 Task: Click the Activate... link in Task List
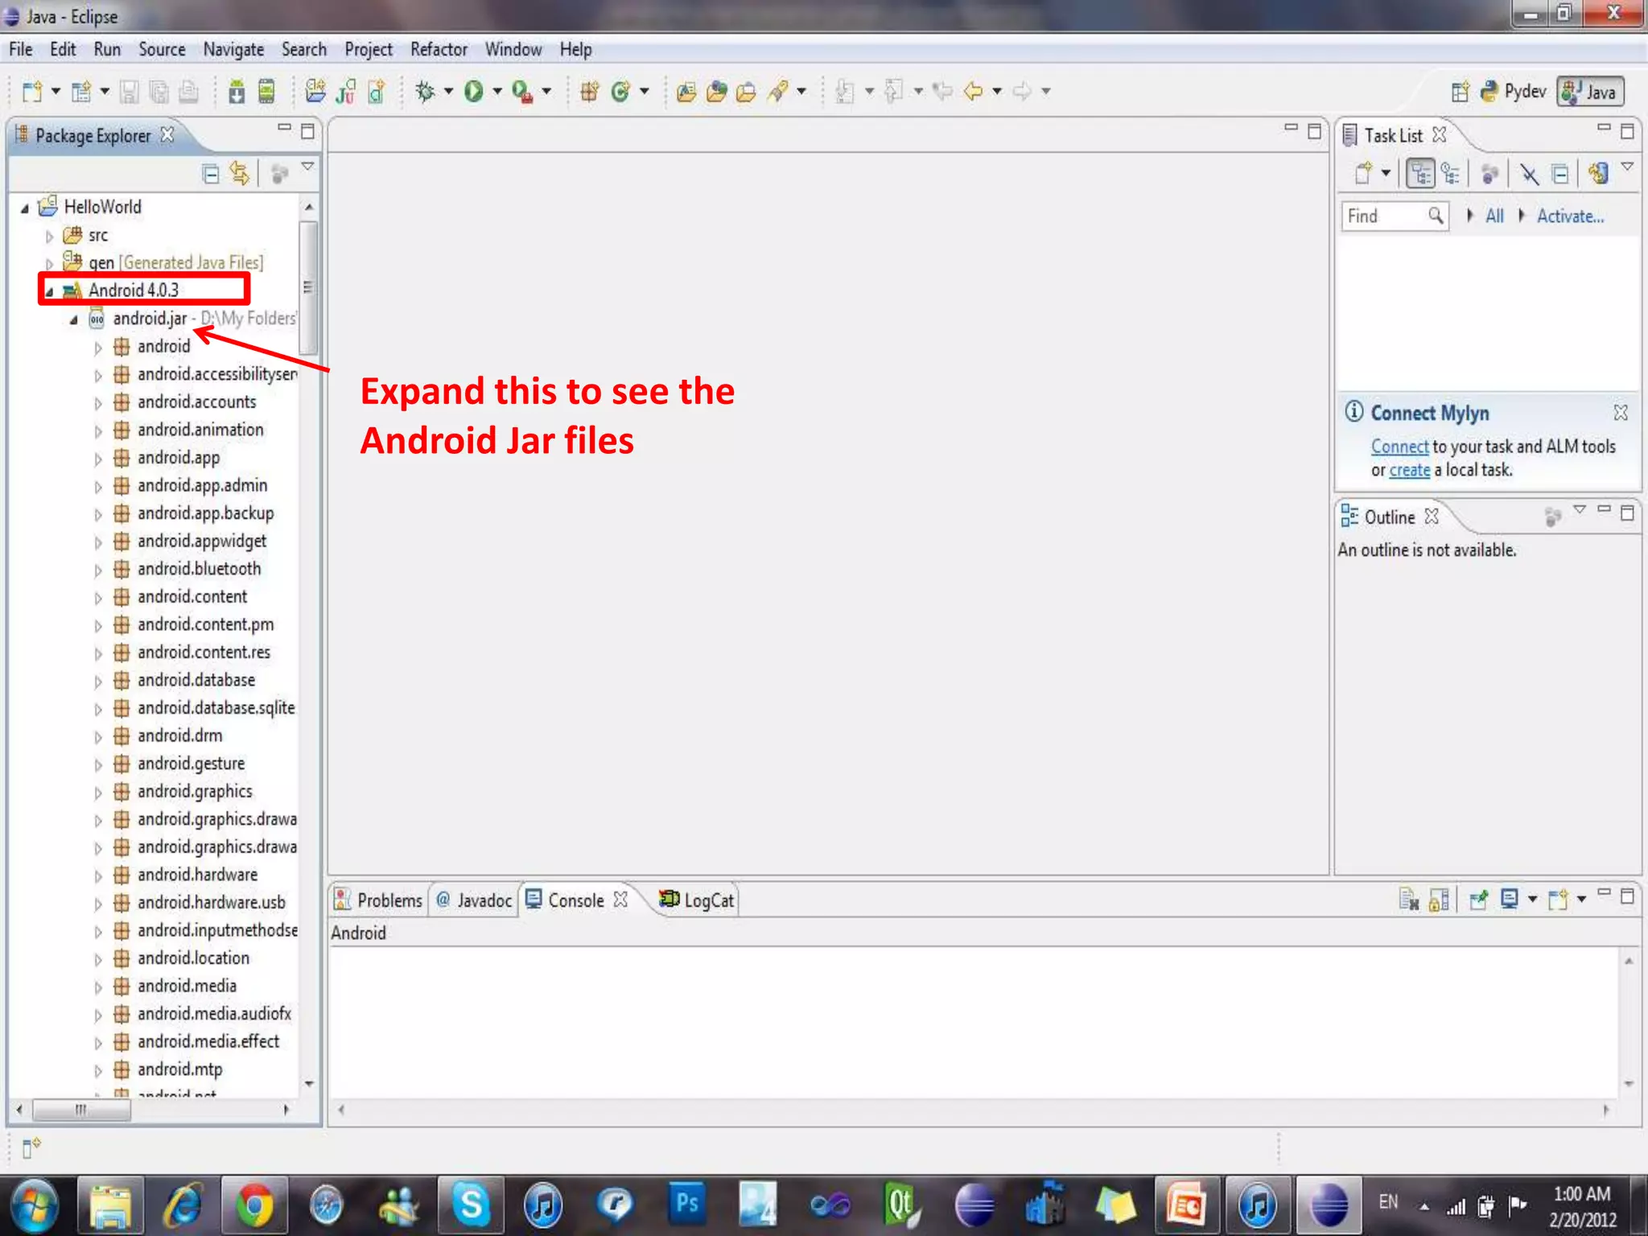pyautogui.click(x=1569, y=216)
